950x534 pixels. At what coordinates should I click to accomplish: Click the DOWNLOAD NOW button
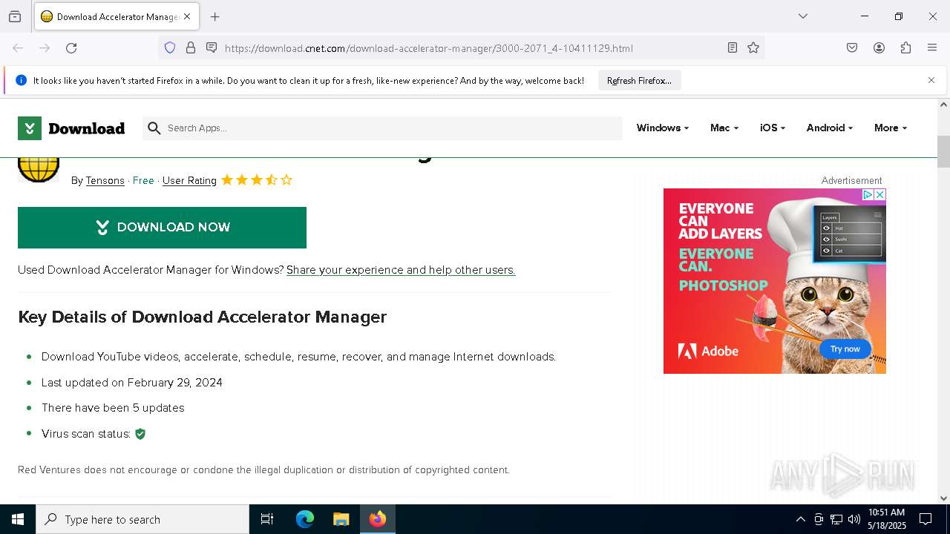(162, 228)
